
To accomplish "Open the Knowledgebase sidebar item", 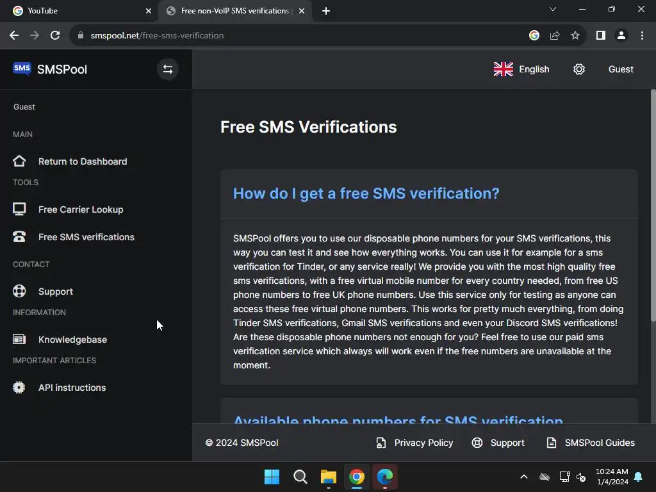I will click(x=73, y=340).
